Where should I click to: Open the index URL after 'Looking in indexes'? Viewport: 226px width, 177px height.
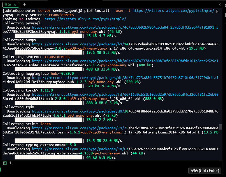85,19
